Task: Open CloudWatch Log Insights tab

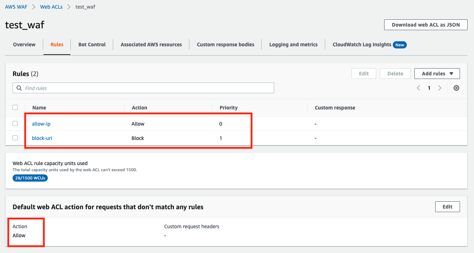Action: [x=362, y=44]
